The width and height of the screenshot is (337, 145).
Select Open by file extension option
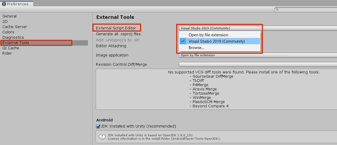point(208,35)
